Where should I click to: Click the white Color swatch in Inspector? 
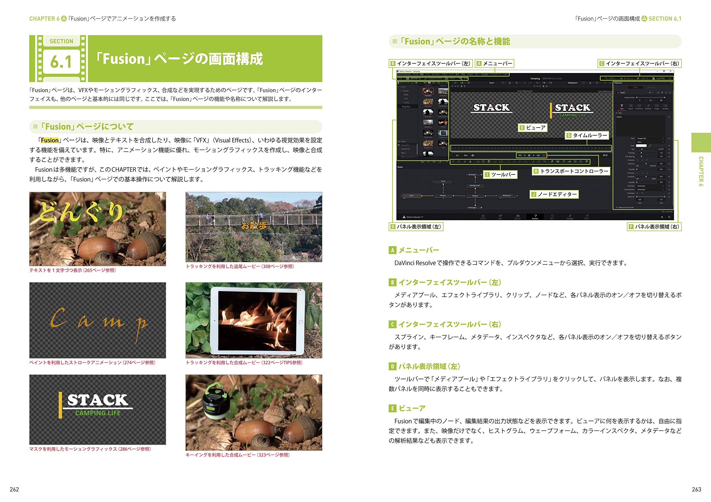(x=641, y=146)
